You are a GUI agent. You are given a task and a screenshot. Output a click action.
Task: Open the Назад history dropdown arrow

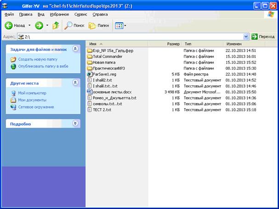[29, 25]
